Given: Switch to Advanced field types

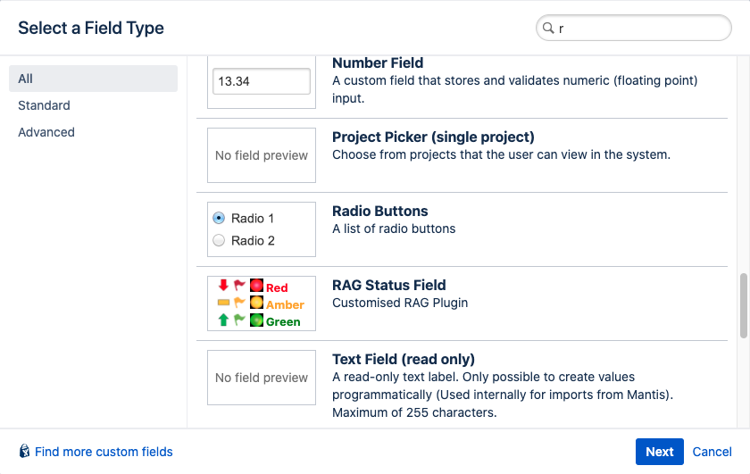Looking at the screenshot, I should coord(46,132).
